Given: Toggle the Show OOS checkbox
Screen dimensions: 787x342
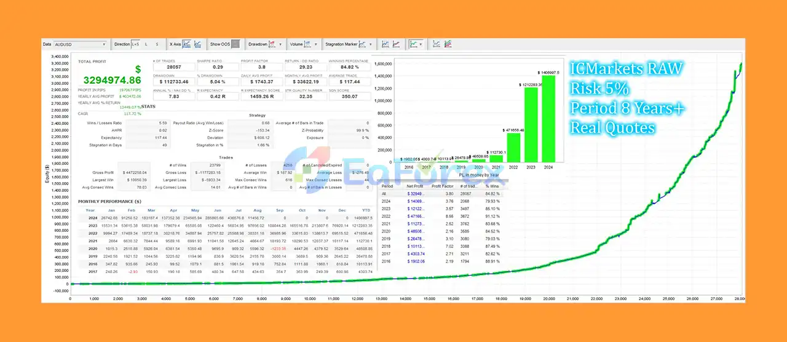Looking at the screenshot, I should pos(235,44).
